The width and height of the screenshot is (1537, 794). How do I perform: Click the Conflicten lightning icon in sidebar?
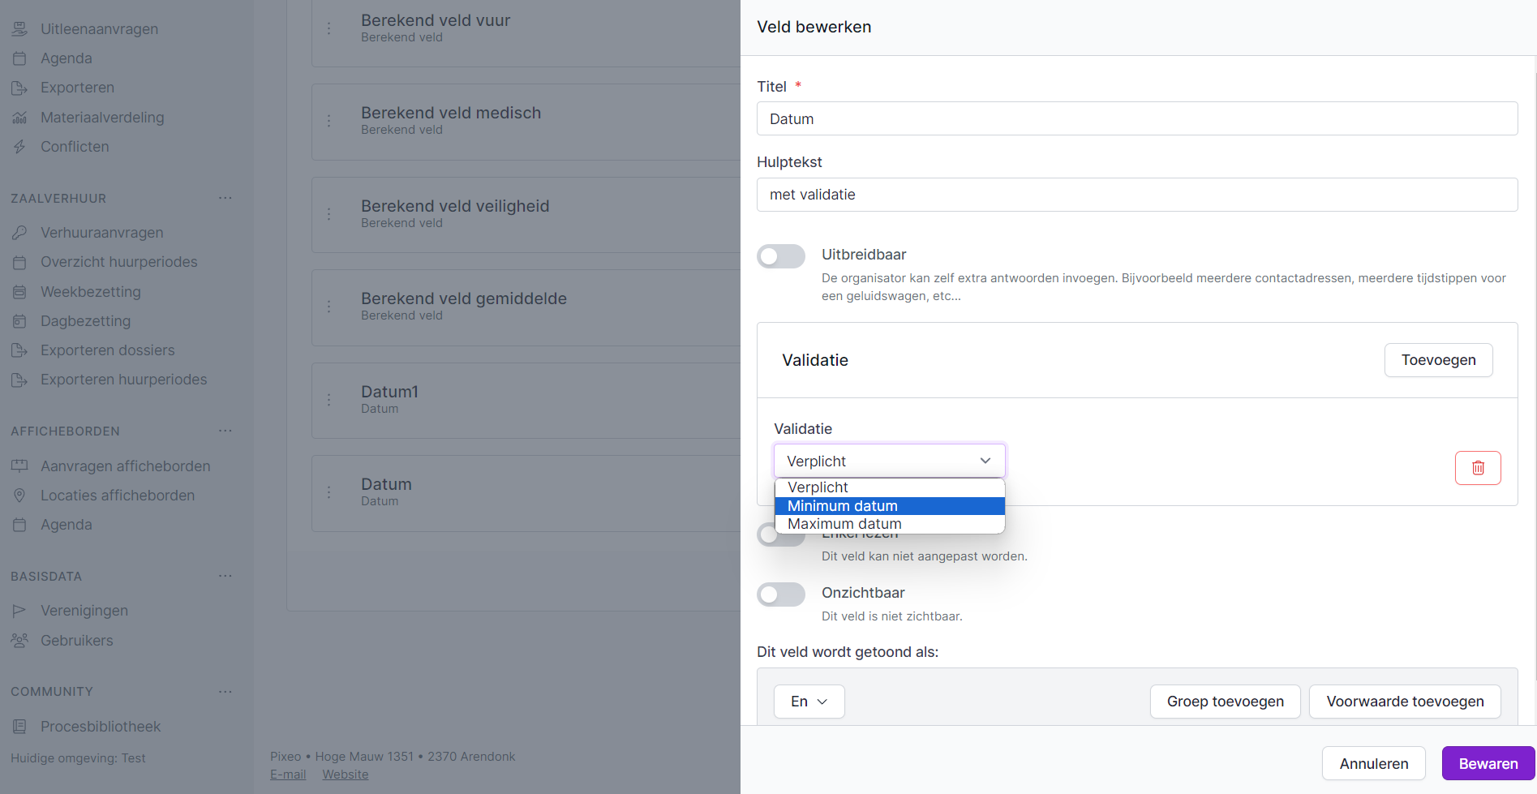pyautogui.click(x=19, y=147)
